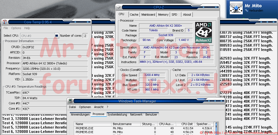Click the Technology value 90 nm
This screenshot has width=278, height=135.
point(147,40)
